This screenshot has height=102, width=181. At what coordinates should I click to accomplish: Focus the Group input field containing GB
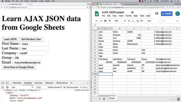28,58
